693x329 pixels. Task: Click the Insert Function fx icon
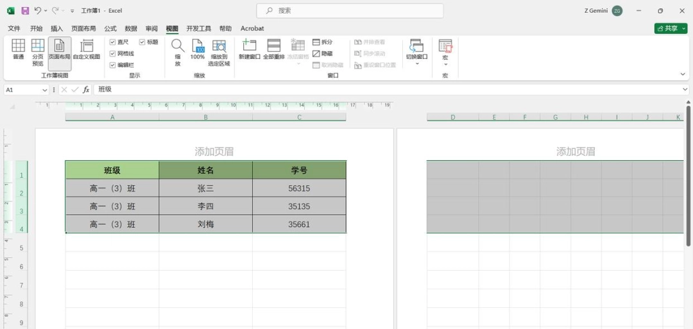86,90
